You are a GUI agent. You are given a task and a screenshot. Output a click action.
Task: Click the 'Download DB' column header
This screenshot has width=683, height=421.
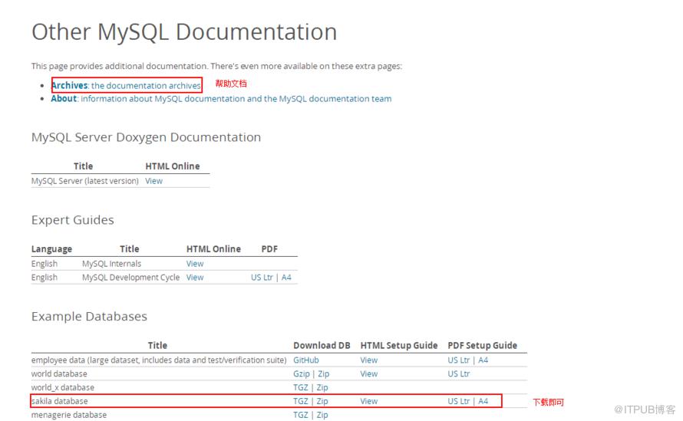coord(322,346)
